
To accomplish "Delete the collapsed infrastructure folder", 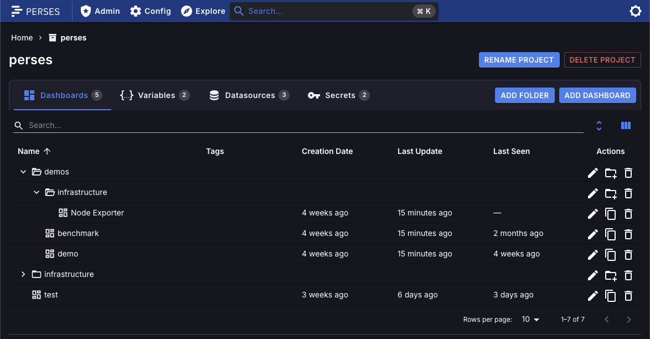I will [x=628, y=275].
